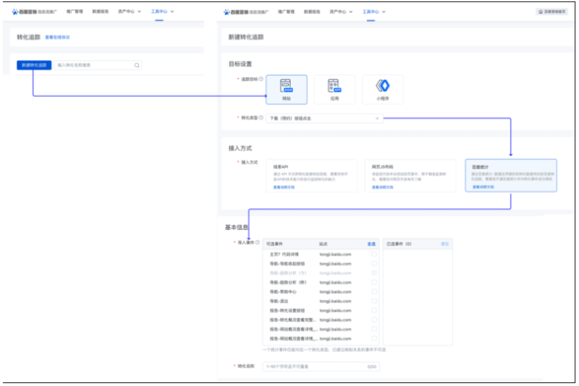The width and height of the screenshot is (579, 386).
Task: Open 推广管理 in the right page header
Action: 286,12
